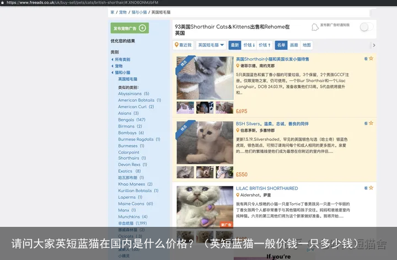Select 英国短毛猫 category in sidebar
The height and width of the screenshot is (260, 397).
(127, 79)
